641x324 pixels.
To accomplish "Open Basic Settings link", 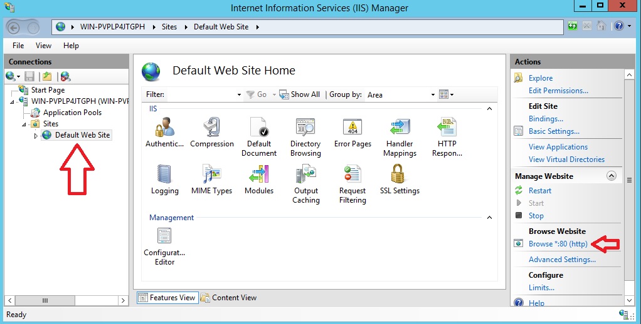I will 554,131.
